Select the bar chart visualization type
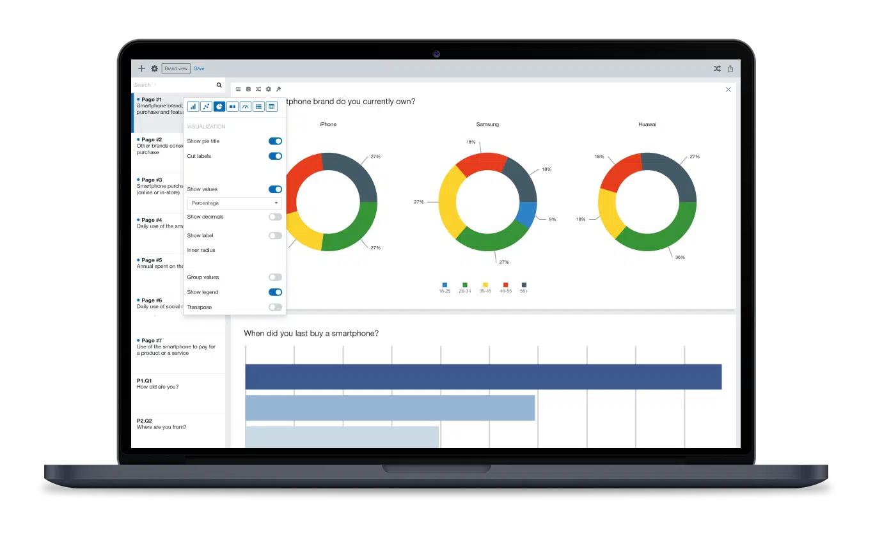 [x=193, y=107]
